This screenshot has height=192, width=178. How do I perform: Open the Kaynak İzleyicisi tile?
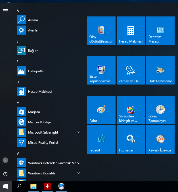(x=160, y=140)
